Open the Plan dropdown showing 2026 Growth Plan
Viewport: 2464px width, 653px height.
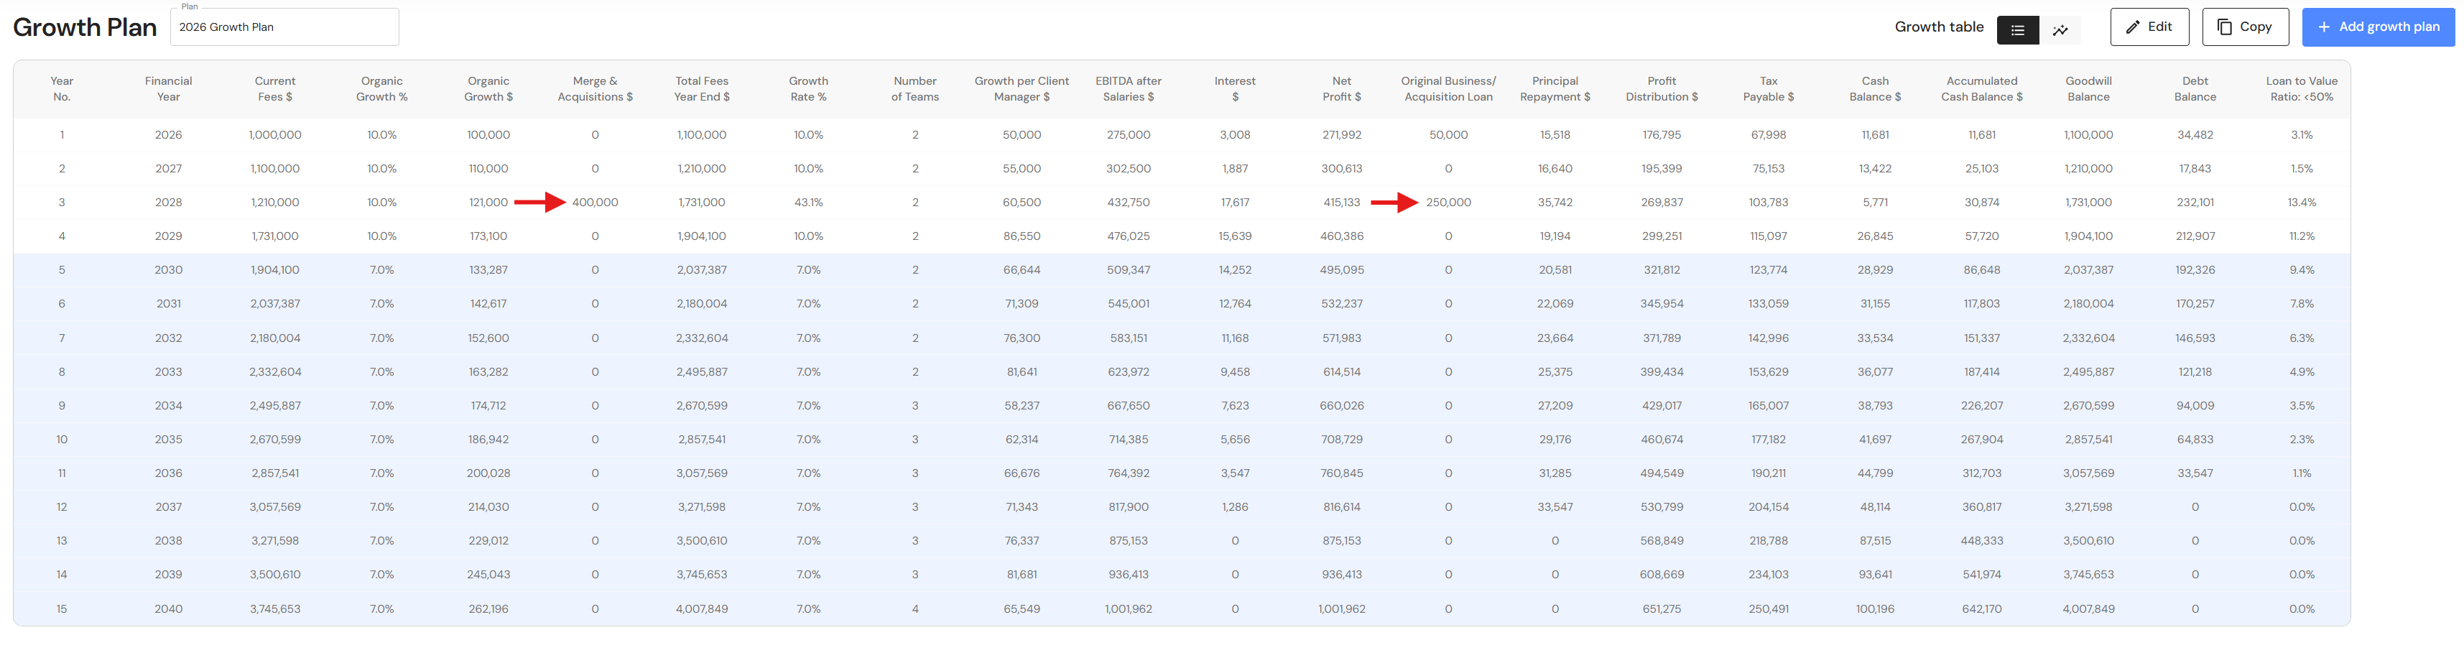[284, 27]
